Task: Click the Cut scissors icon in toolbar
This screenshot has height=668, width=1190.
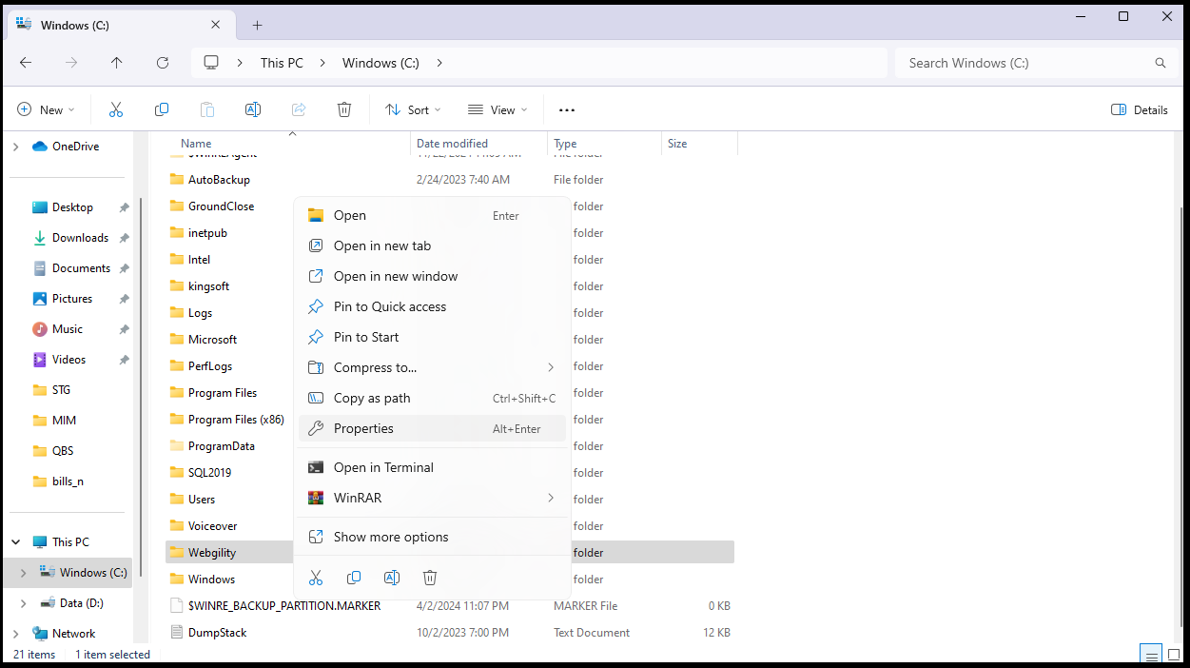Action: pyautogui.click(x=116, y=109)
